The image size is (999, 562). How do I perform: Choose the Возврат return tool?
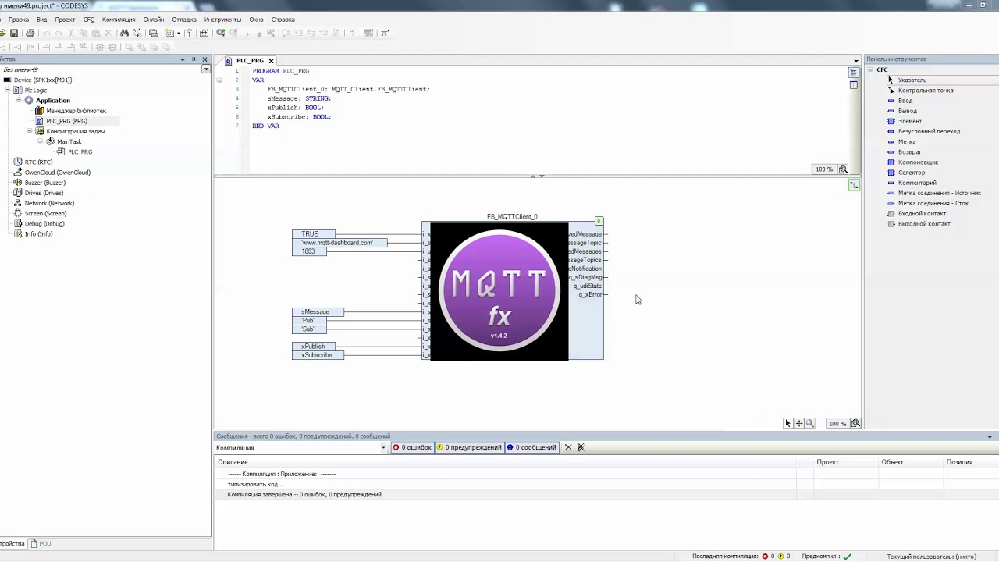click(909, 151)
